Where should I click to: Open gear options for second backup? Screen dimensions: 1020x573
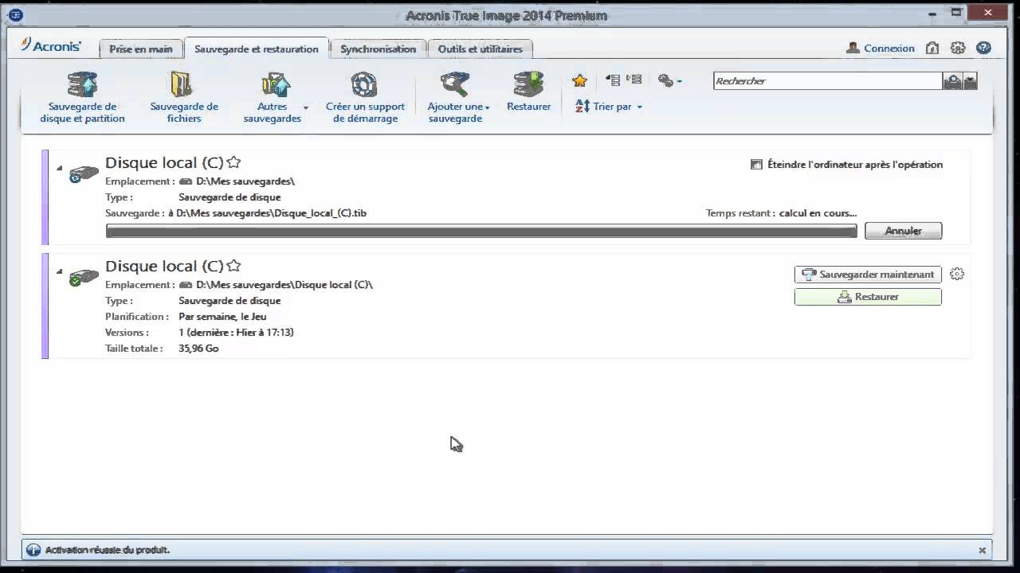coord(957,274)
